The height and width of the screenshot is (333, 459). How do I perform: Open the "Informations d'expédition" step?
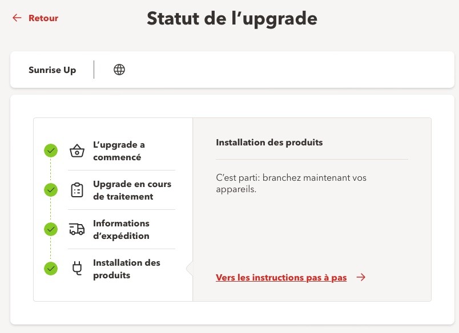[x=121, y=230]
